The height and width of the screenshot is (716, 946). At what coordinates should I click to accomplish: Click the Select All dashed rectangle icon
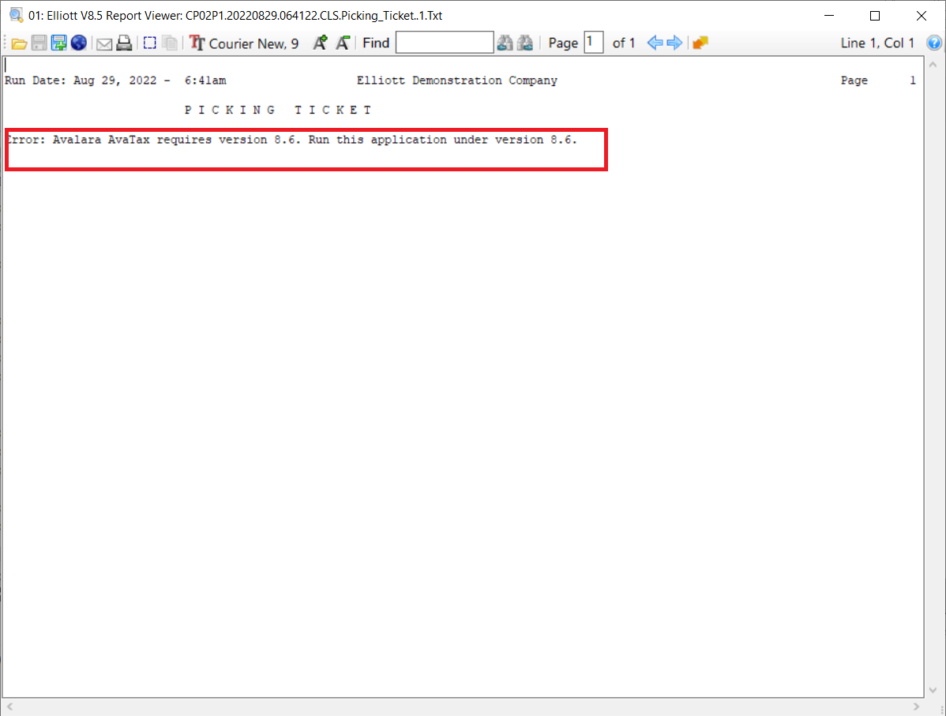coord(149,43)
